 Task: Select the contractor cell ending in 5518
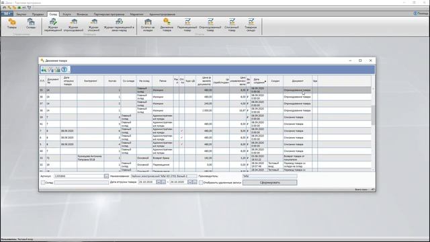pos(91,158)
